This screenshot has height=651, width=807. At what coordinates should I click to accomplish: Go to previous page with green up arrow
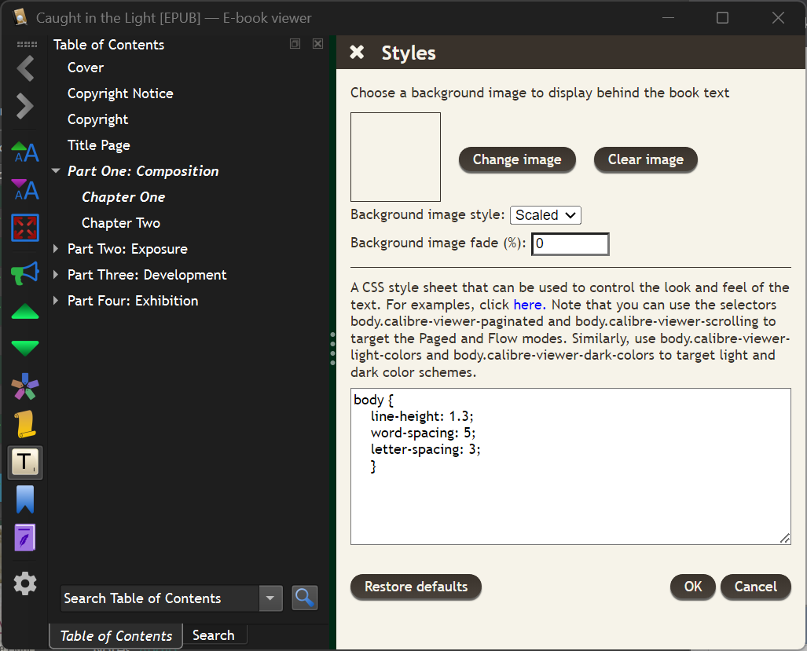point(25,312)
